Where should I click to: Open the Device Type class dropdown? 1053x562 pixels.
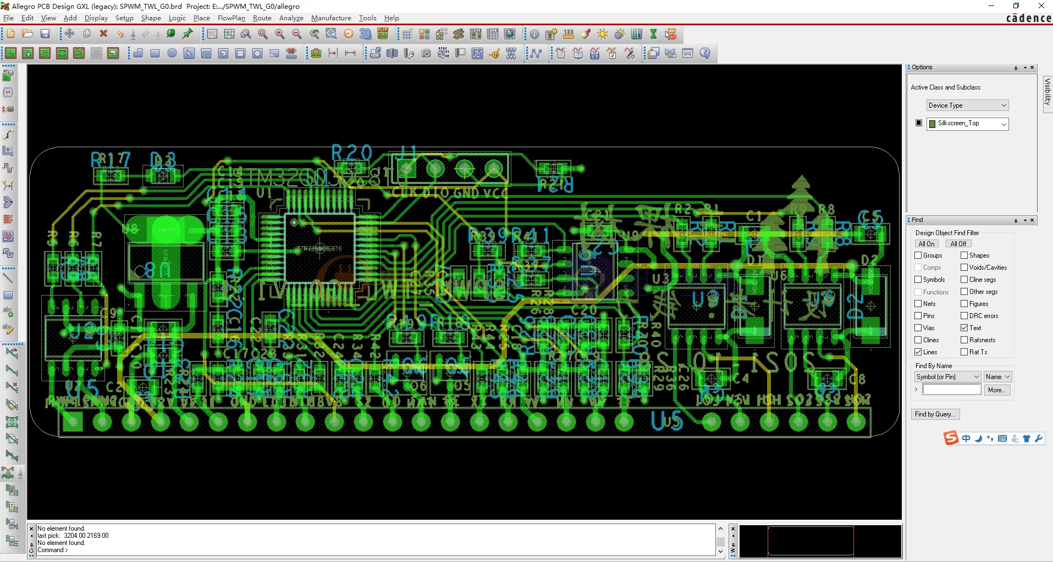click(x=967, y=105)
